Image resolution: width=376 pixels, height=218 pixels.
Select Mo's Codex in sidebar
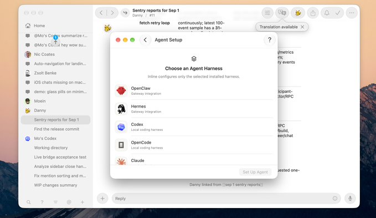click(x=55, y=139)
